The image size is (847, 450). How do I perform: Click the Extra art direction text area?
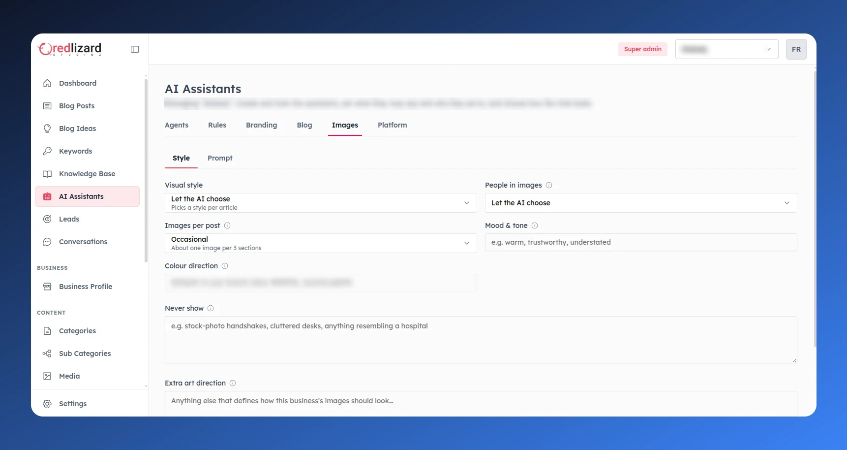[481, 404]
